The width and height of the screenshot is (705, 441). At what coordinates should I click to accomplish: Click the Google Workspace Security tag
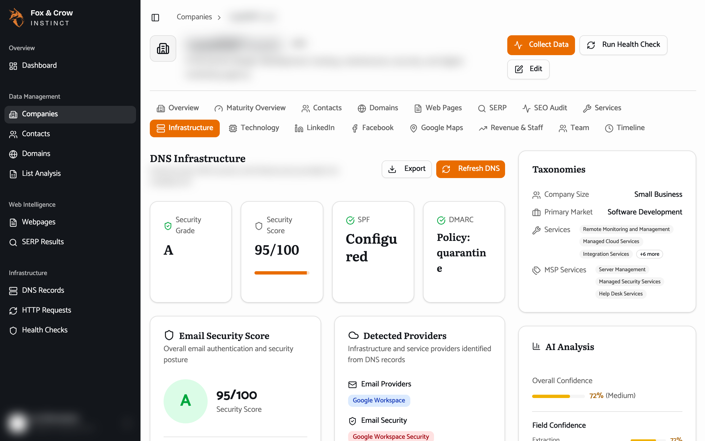(x=391, y=436)
